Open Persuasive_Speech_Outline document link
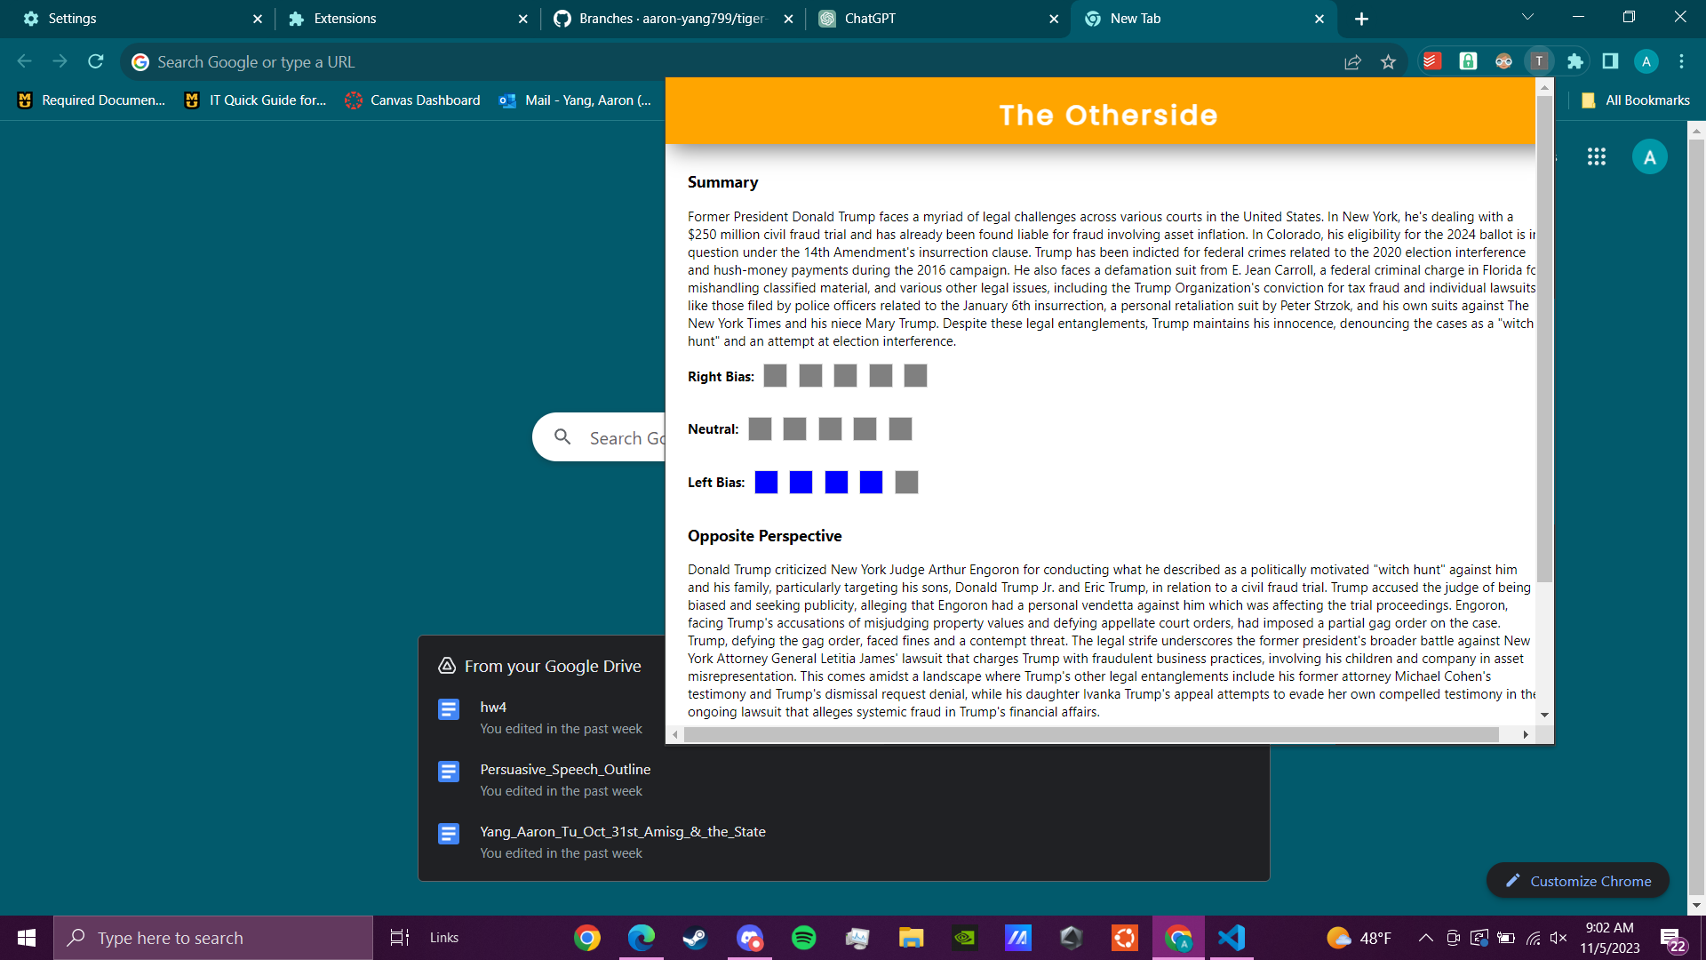The image size is (1706, 960). [x=565, y=769]
